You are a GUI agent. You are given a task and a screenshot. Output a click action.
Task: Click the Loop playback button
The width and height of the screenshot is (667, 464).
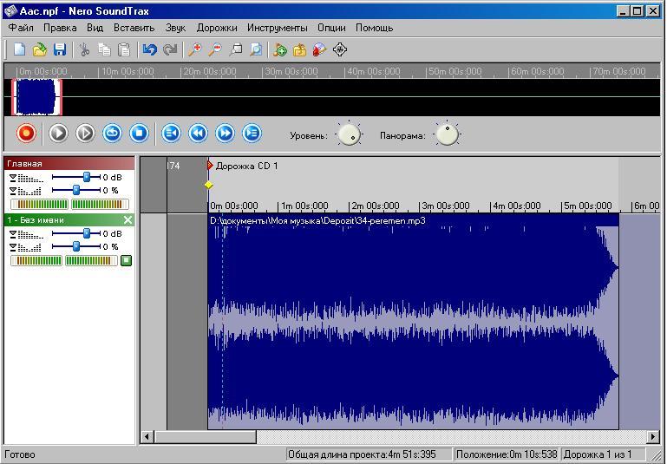point(112,134)
